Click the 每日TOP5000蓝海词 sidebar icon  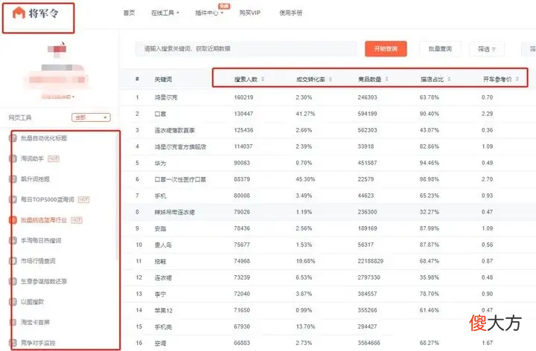coord(13,200)
